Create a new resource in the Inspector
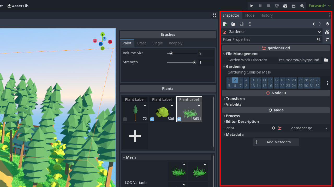 coord(225,24)
